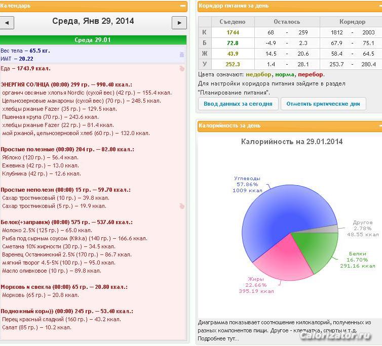
Task: Select the green Среда 29.01 day bar
Action: (93, 40)
